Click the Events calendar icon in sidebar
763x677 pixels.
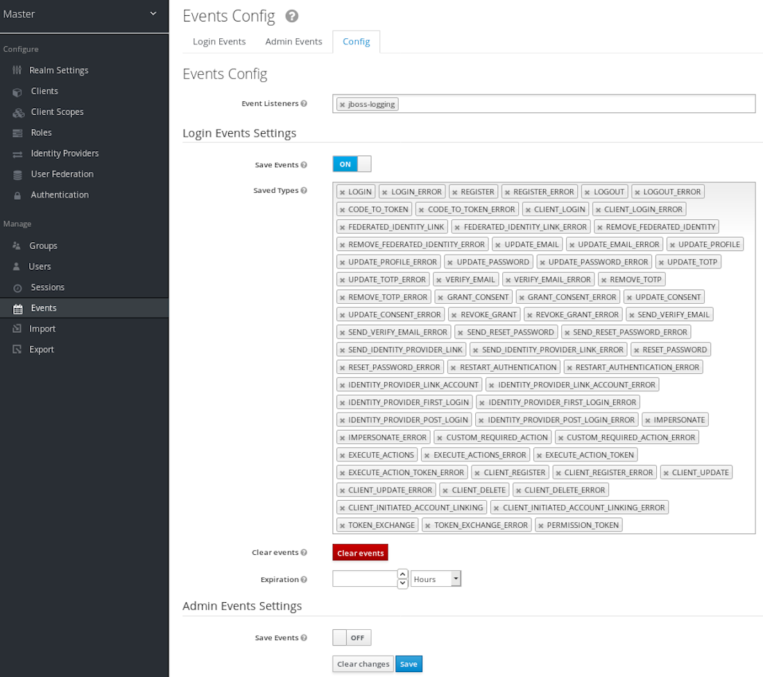point(17,308)
